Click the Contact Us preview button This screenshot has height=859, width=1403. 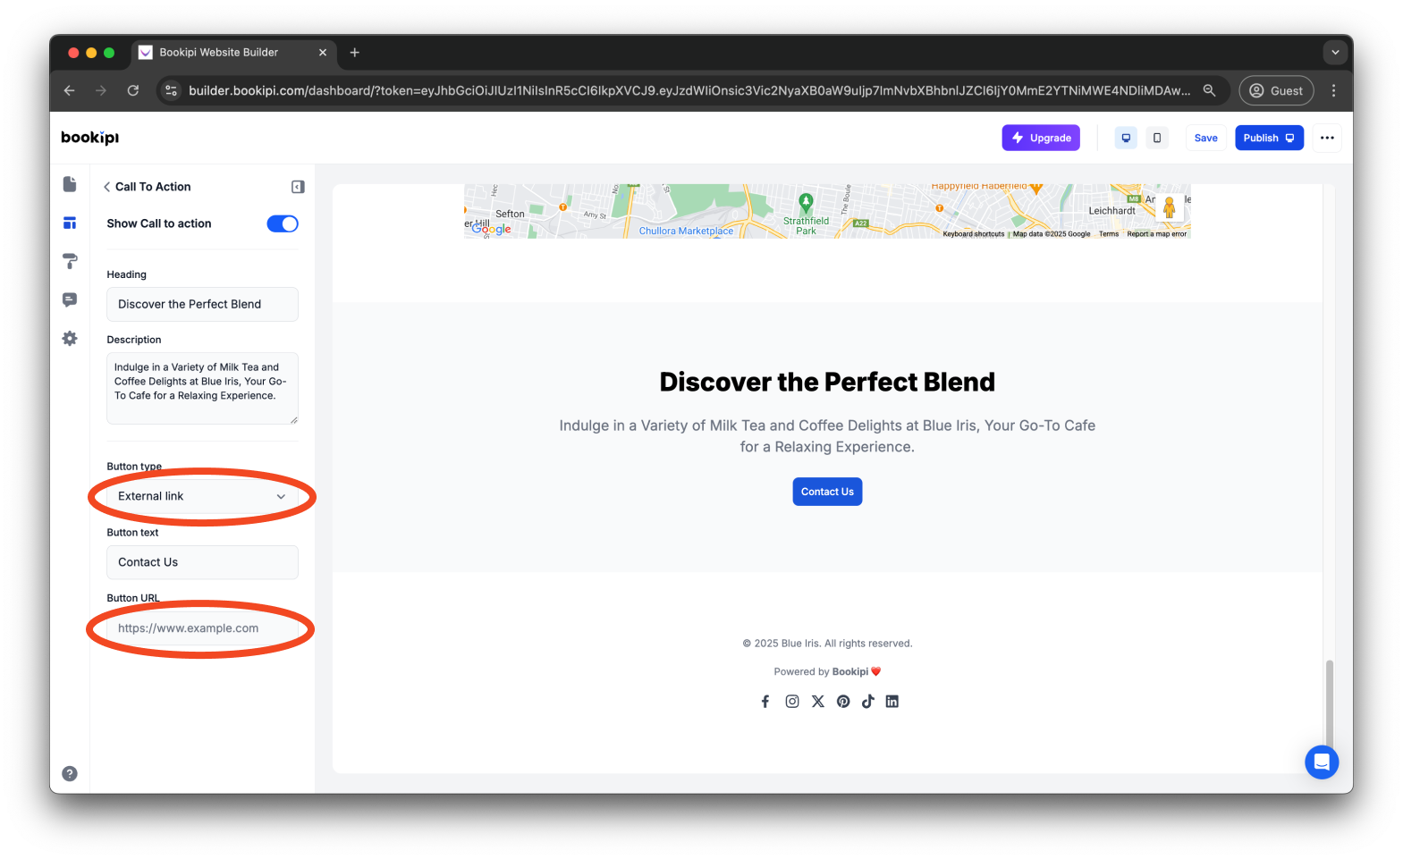827,492
